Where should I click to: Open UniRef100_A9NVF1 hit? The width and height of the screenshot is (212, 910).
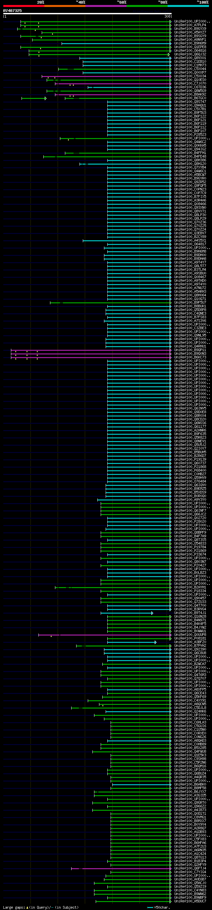[x=190, y=40]
